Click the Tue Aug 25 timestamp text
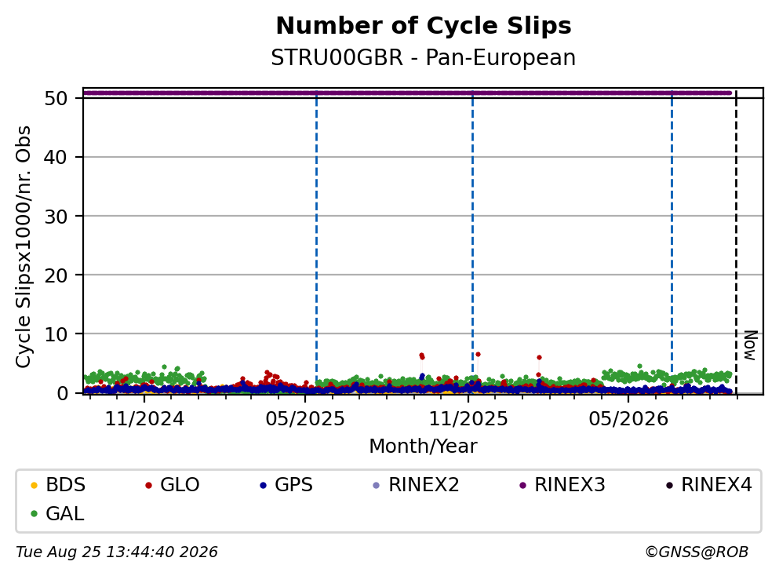 coord(117,552)
